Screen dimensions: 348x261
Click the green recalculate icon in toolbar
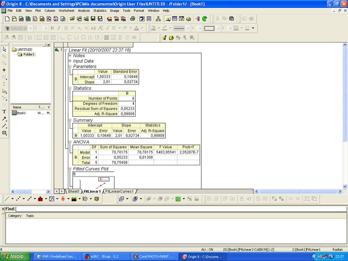(204, 19)
